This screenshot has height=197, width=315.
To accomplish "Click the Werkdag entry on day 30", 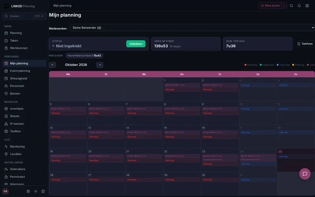I will click(x=220, y=180).
